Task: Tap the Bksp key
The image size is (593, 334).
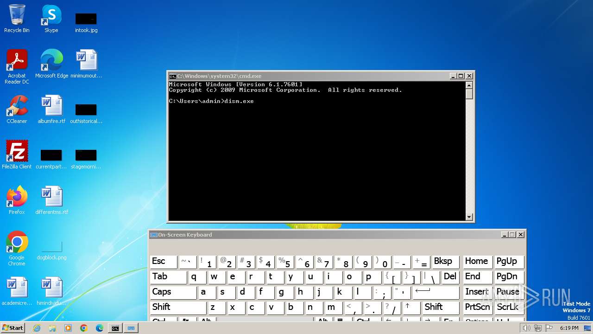Action: (446, 261)
